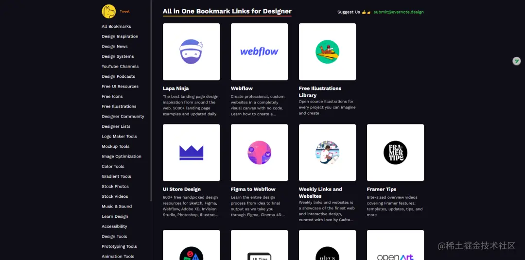This screenshot has width=525, height=260.
Task: Select the Design News category
Action: [115, 47]
